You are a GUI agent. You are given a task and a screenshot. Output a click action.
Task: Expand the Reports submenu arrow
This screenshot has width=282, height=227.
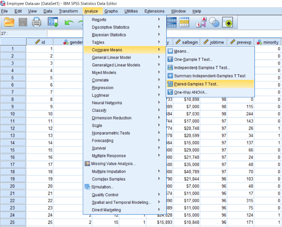point(159,19)
